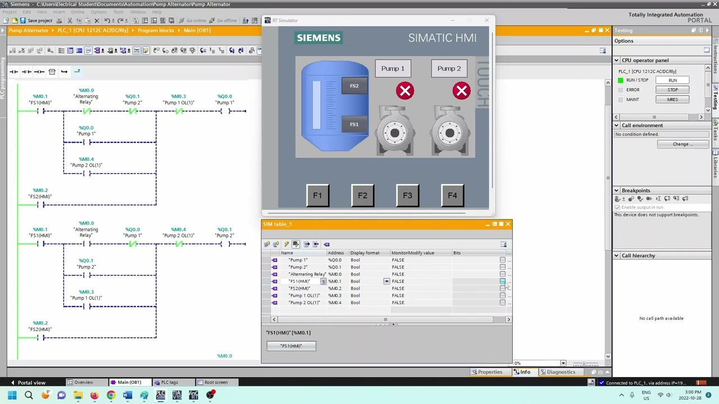Open display format dropdown for FS1(HMI) row

coord(386,281)
